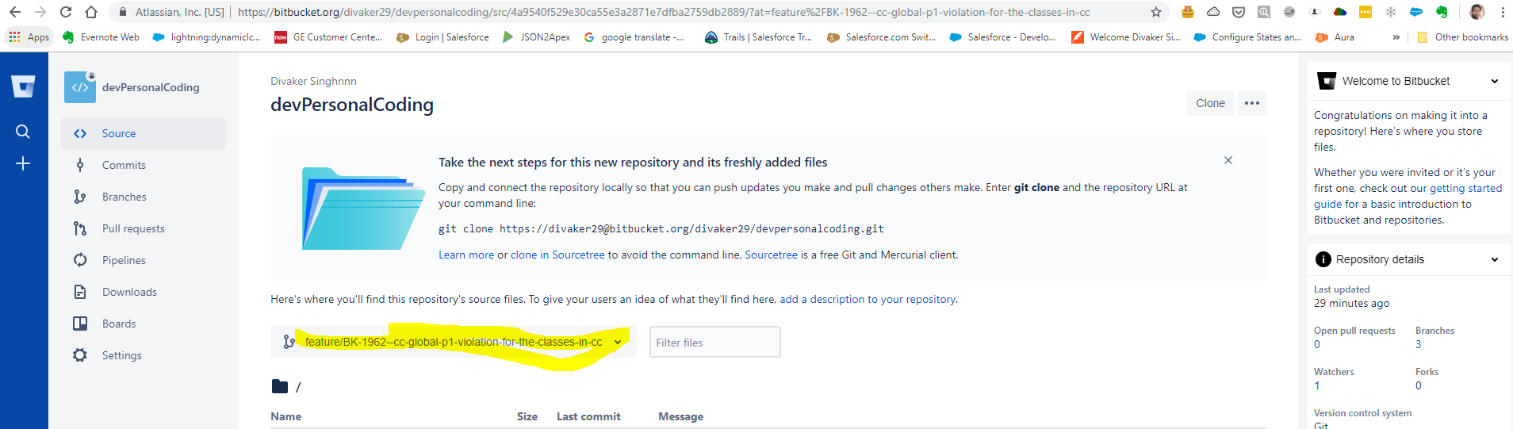The height and width of the screenshot is (429, 1513).
Task: Follow the clone in Sourcetree link
Action: pyautogui.click(x=557, y=255)
